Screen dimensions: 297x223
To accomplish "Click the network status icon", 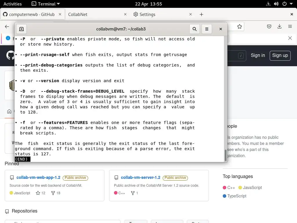I will (x=268, y=4).
